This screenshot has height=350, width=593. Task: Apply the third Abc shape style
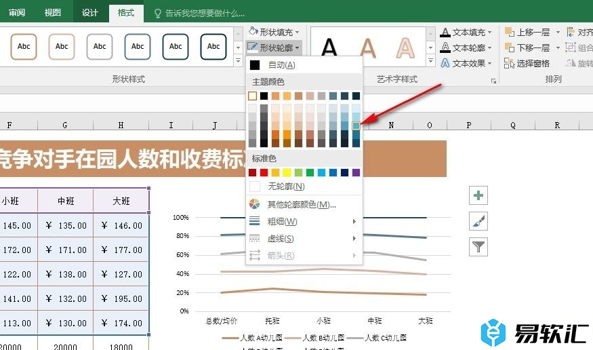click(x=100, y=47)
